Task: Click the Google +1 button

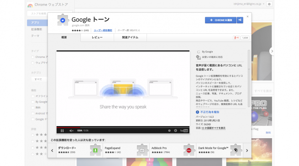Action: coord(236,38)
